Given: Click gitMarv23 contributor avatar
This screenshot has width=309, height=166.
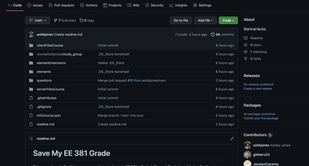Looking at the screenshot, I should (x=247, y=155).
